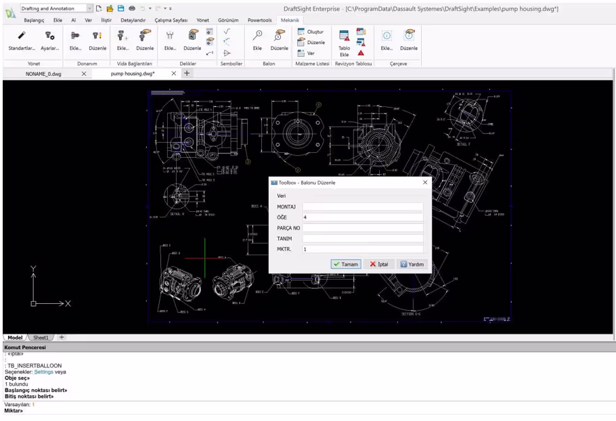Open a file with the folder icon
Screen dimensions: 616x421
[x=110, y=8]
